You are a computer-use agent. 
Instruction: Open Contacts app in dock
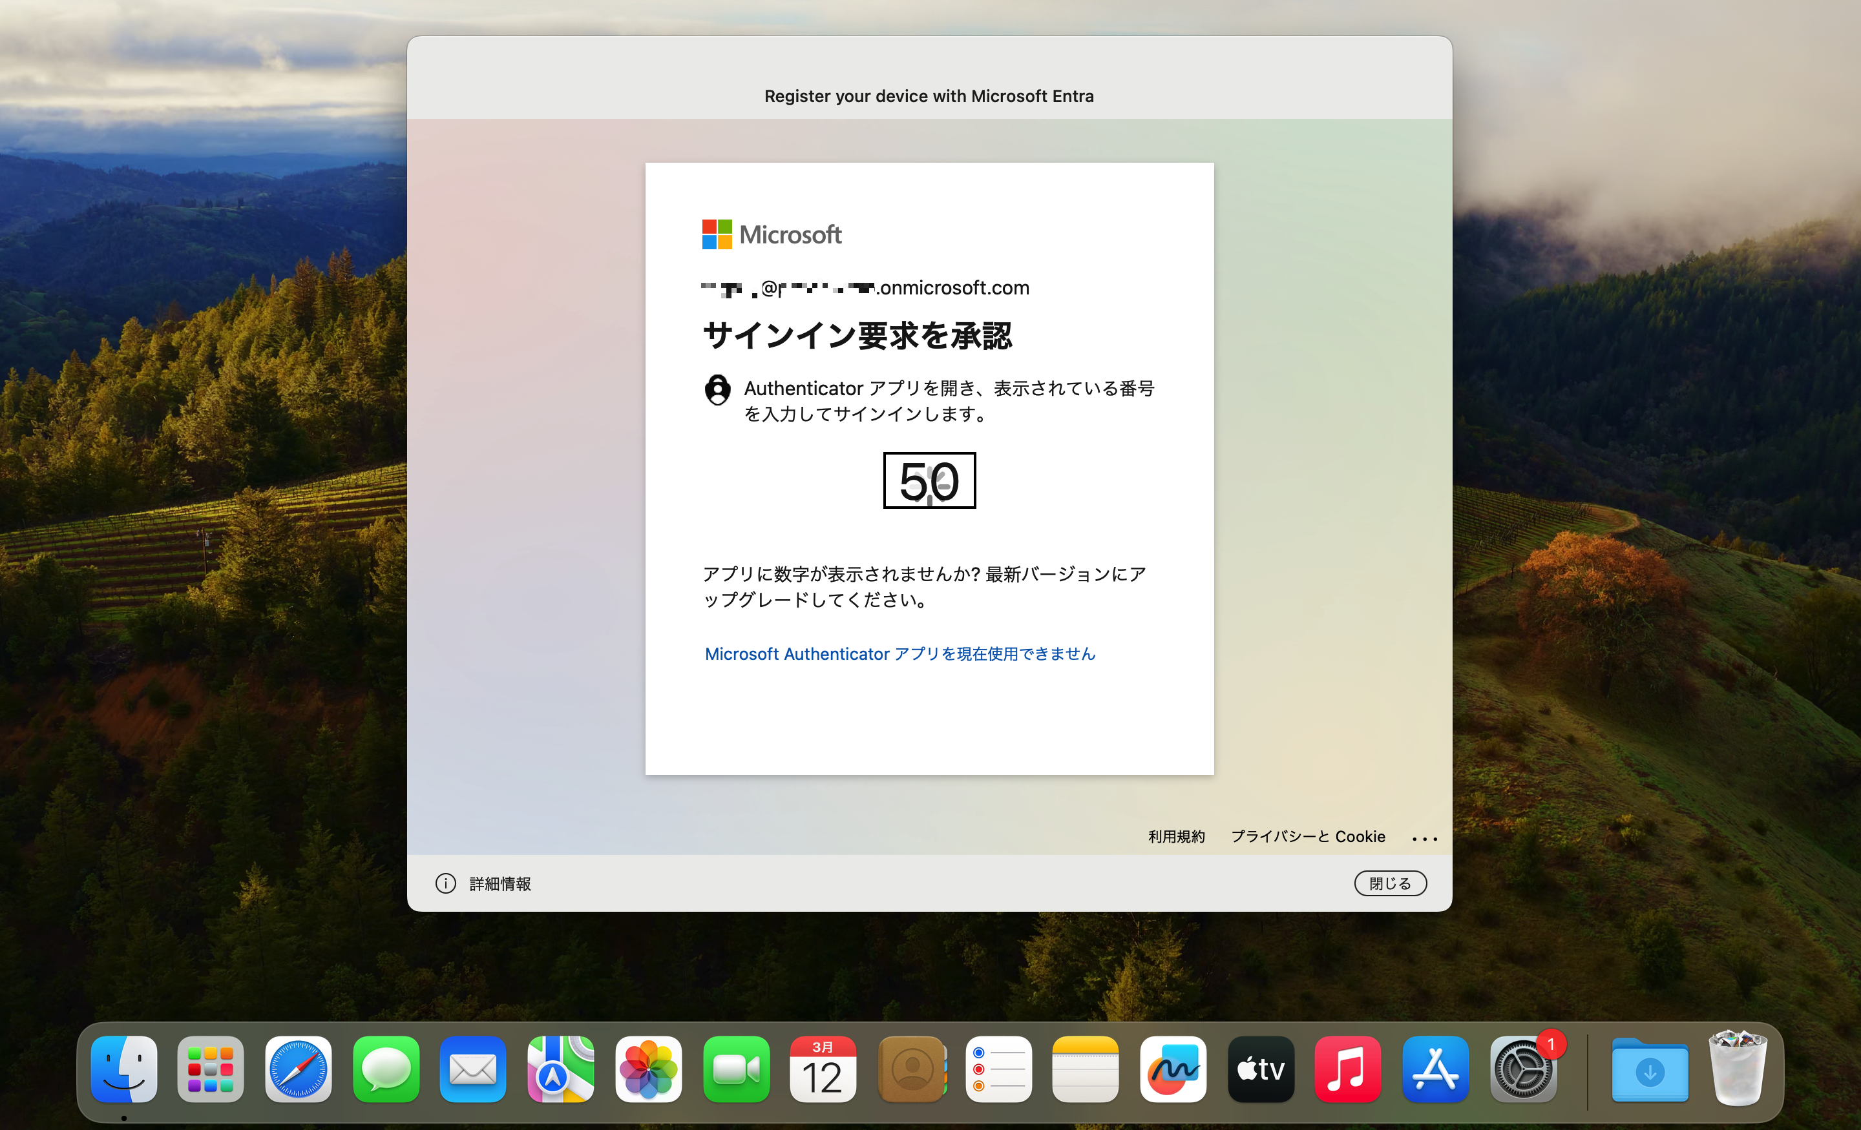912,1069
